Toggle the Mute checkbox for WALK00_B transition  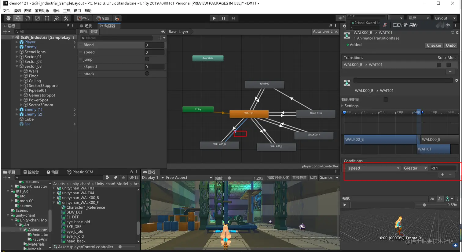pos(448,65)
